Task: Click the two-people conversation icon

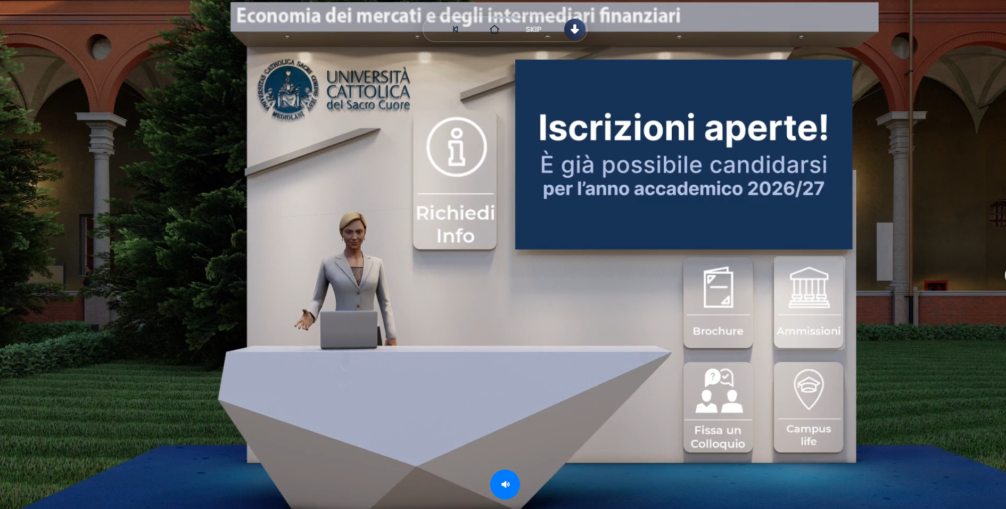Action: (718, 391)
